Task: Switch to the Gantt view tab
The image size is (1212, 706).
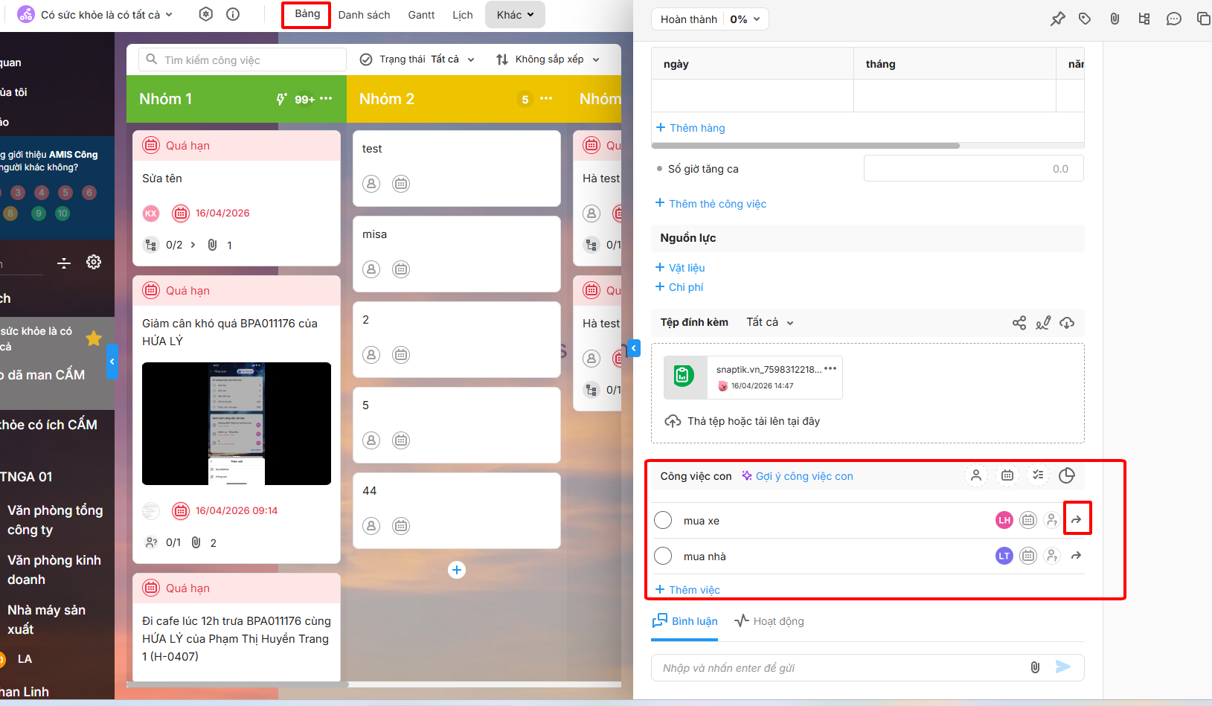Action: [x=421, y=15]
